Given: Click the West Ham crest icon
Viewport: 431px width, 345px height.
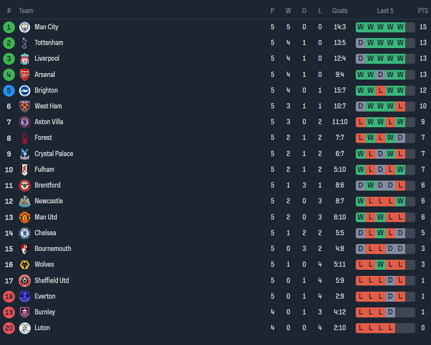Looking at the screenshot, I should click(24, 106).
